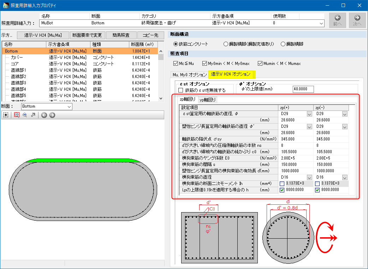Viewport: 368px width, 269px height.
Task: Click the コピー先 button
Action: (x=150, y=35)
